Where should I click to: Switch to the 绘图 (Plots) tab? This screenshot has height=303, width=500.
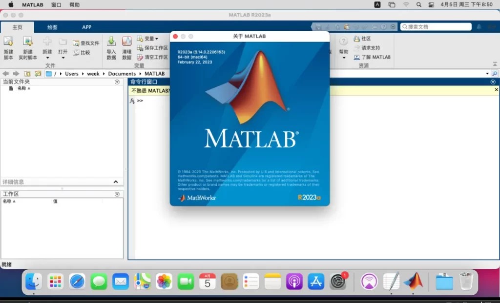tap(52, 27)
